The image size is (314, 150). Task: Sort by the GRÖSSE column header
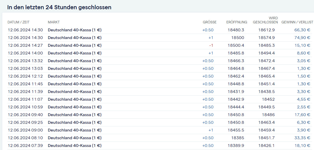click(x=210, y=22)
